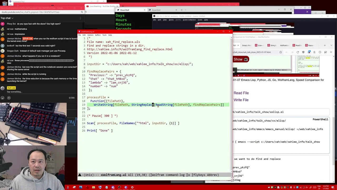Viewport: 337px width, 190px height.
Task: Click the plus icon beside the chat emoji button
Action: pos(9,98)
